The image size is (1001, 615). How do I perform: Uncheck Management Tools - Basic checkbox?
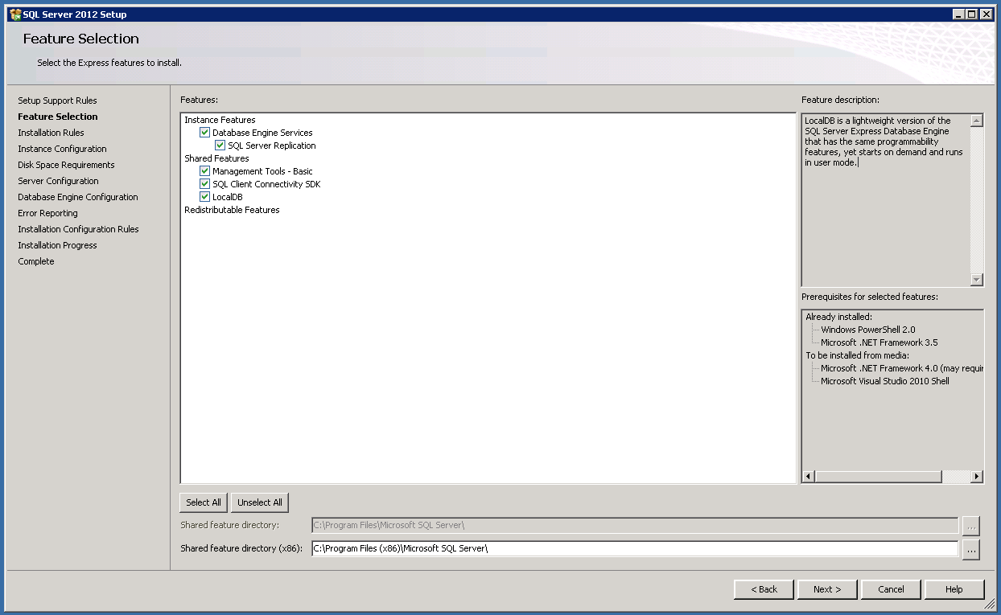tap(205, 171)
